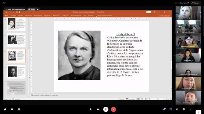The width and height of the screenshot is (204, 114).
Task: Exit fullscreen with the collapse arrows icon
Action: pos(191,109)
